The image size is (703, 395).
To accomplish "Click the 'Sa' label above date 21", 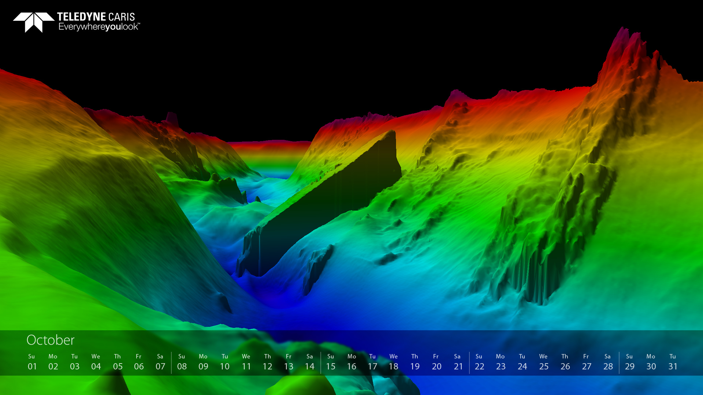I will click(x=457, y=356).
